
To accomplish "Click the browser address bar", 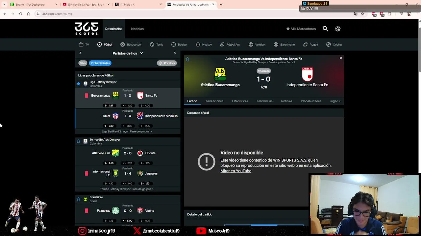I will [x=194, y=14].
